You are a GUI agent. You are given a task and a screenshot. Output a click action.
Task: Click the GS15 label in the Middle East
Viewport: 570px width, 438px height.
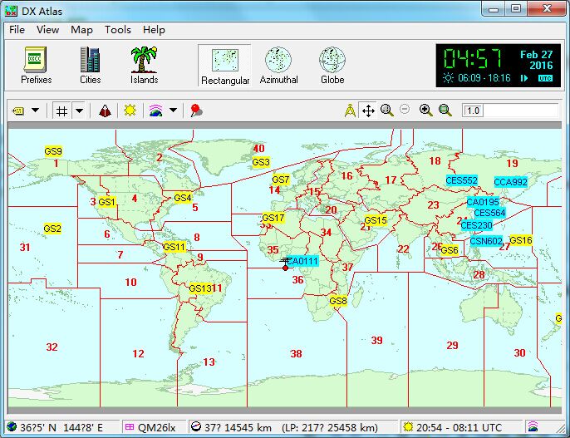tap(376, 220)
